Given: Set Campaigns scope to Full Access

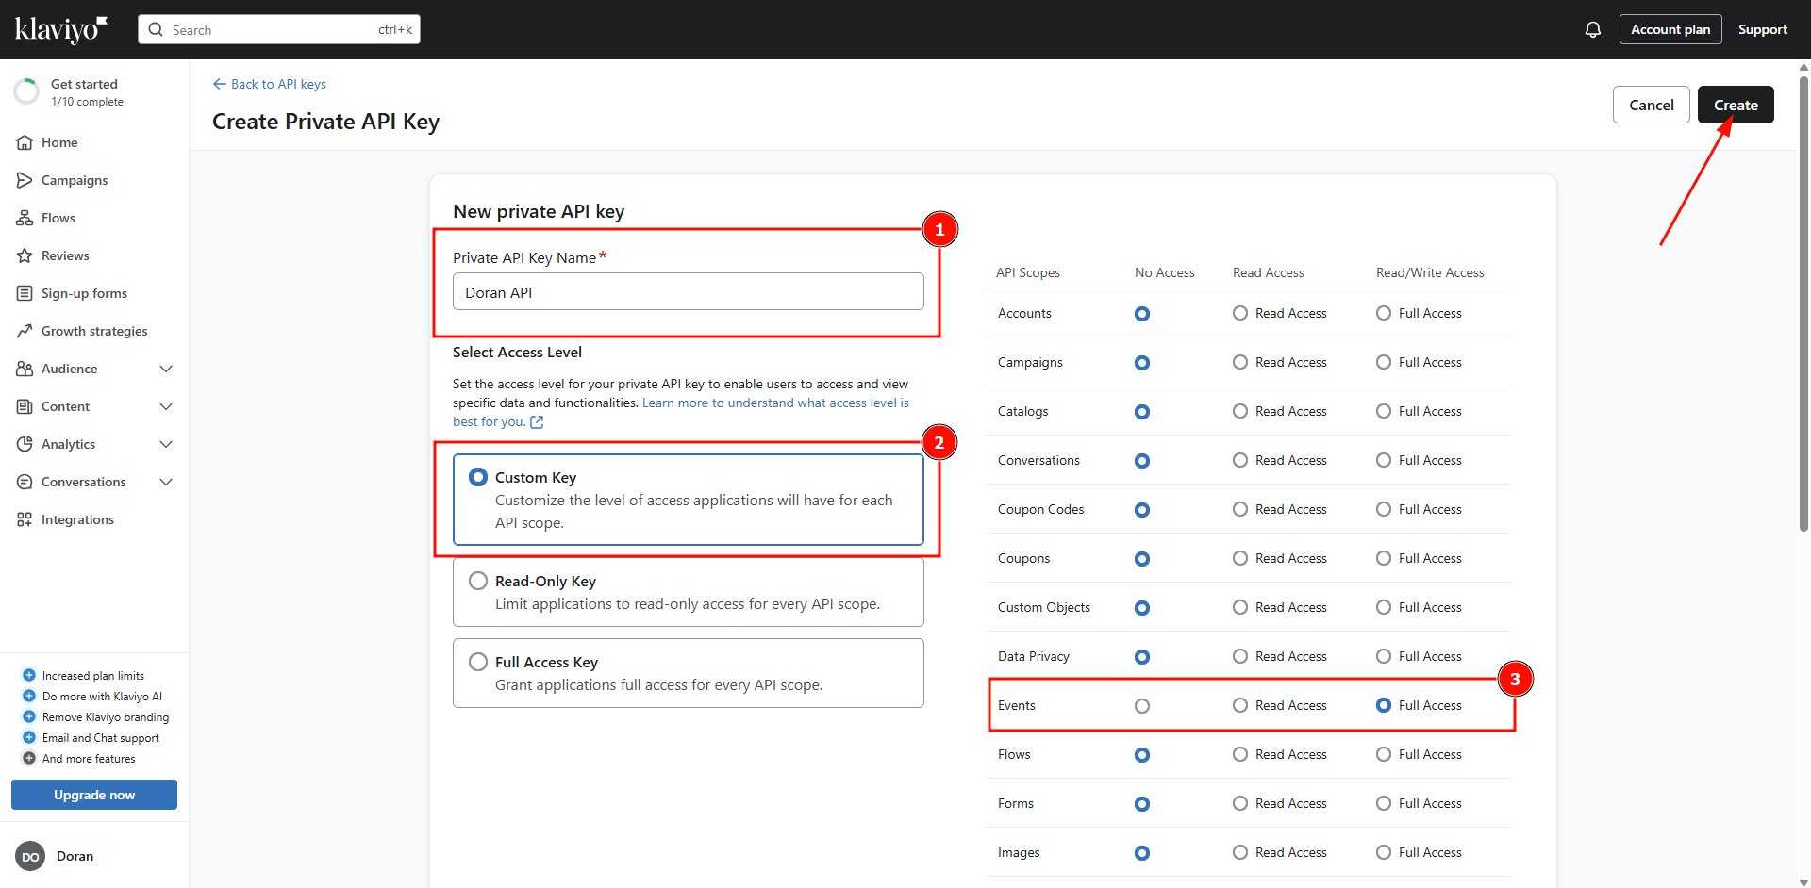Looking at the screenshot, I should (1384, 362).
